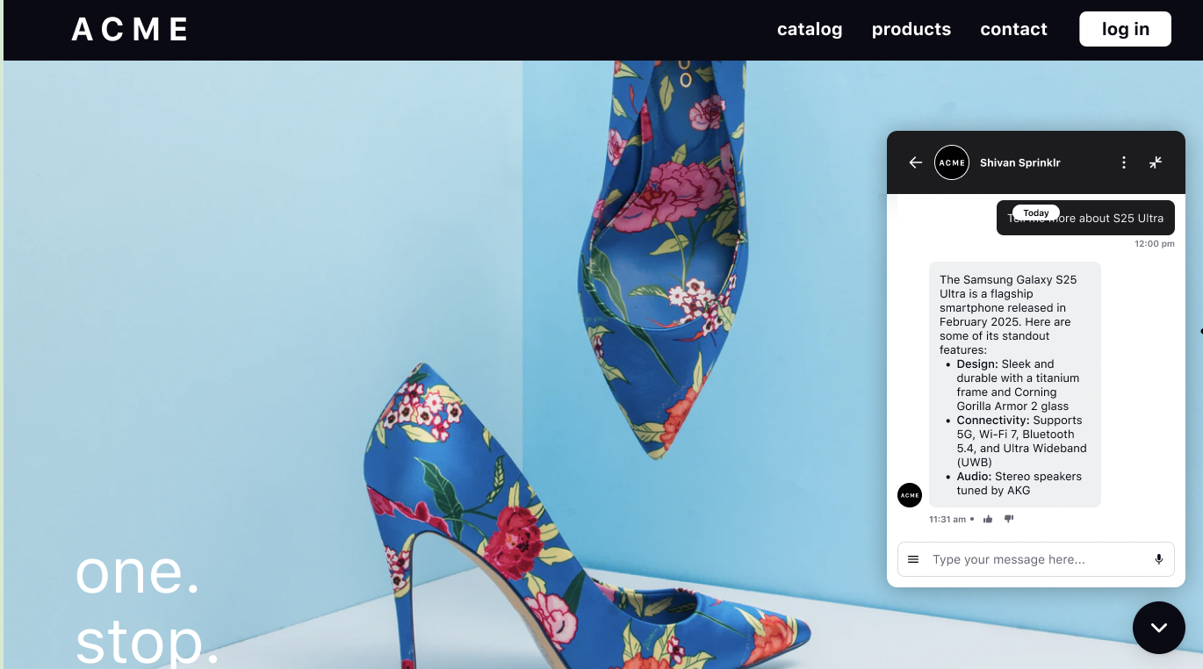Click the ACME logo in the header
This screenshot has height=669, width=1203.
pos(130,30)
